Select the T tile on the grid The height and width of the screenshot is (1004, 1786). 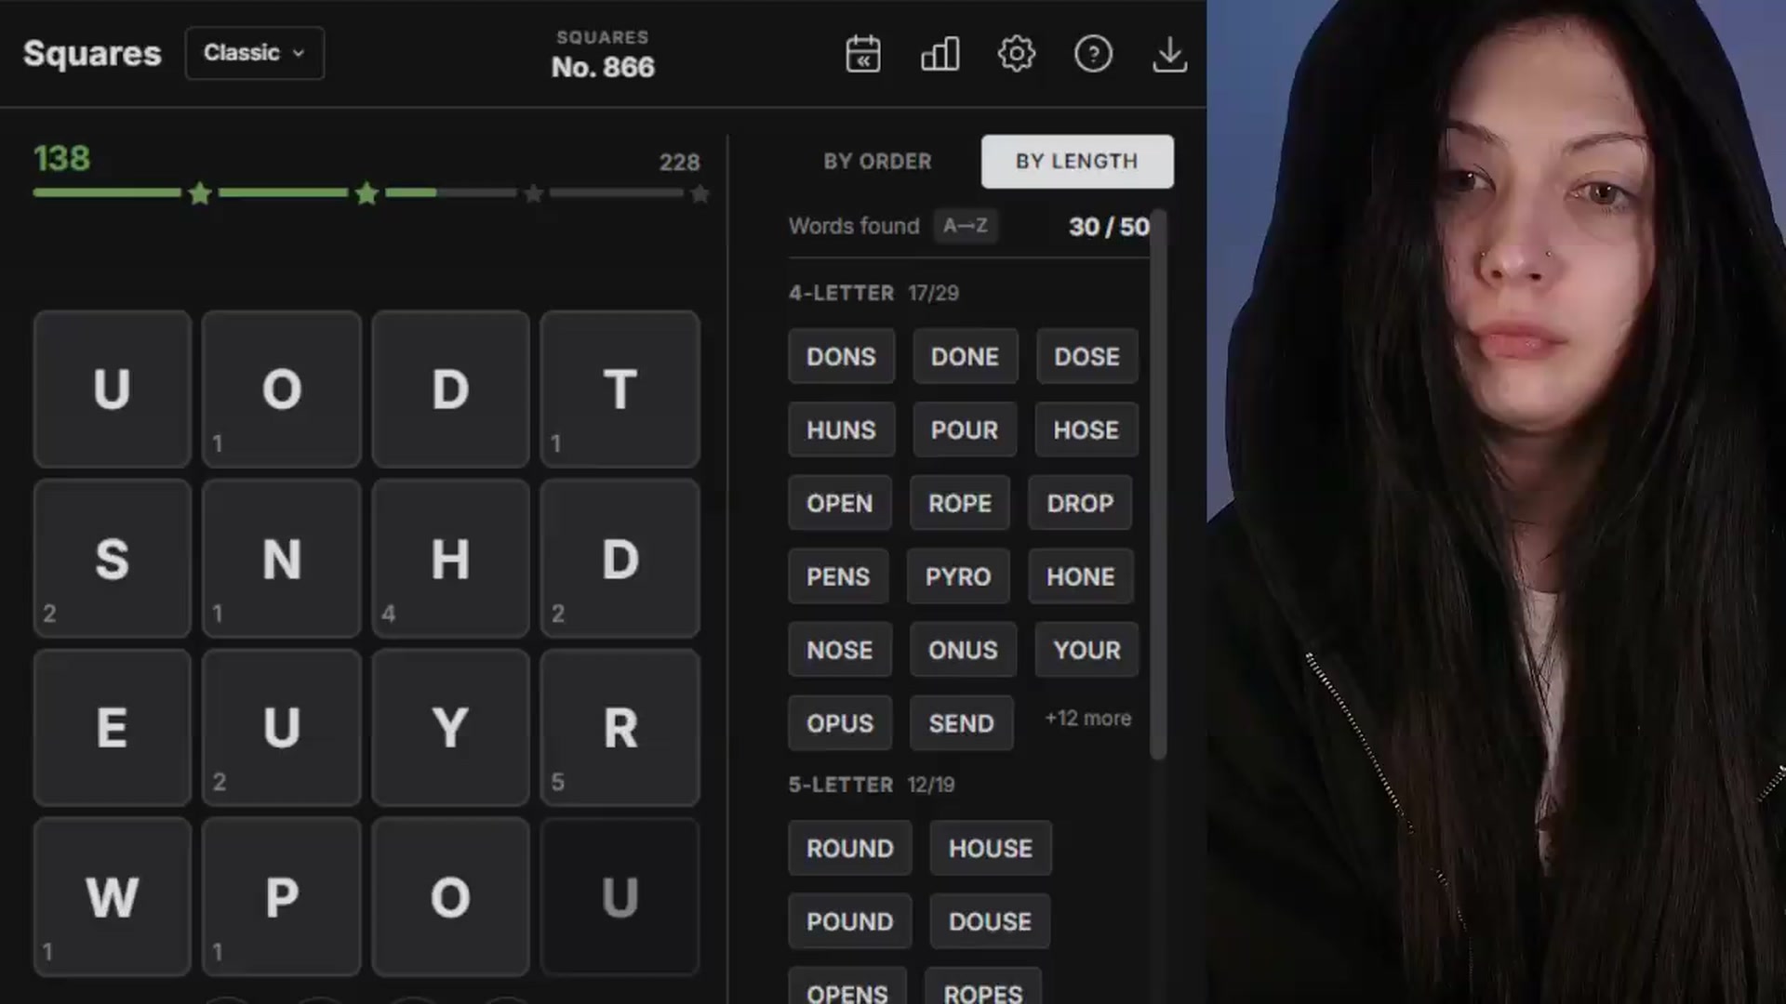tap(620, 389)
